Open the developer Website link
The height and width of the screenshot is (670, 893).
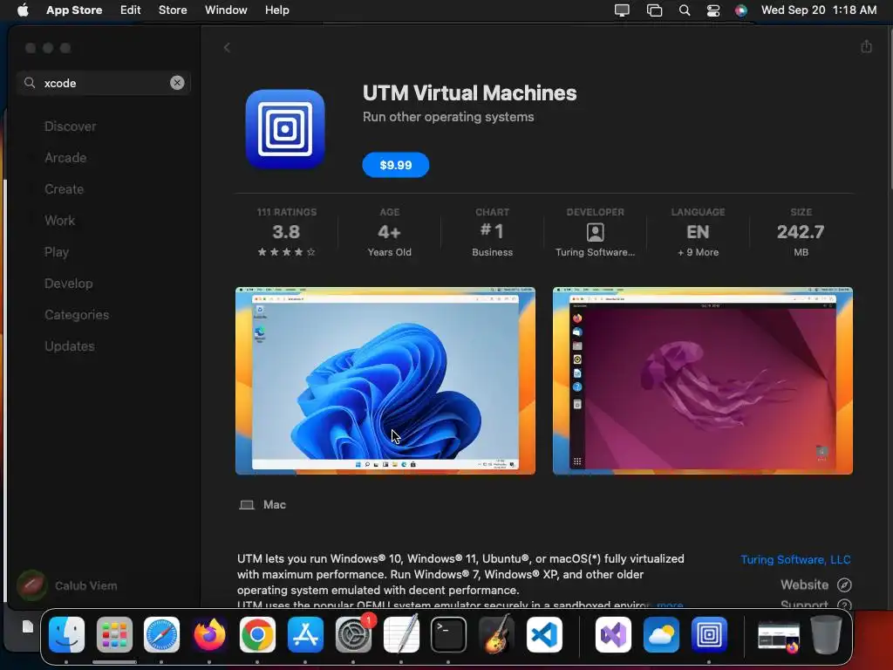[805, 585]
